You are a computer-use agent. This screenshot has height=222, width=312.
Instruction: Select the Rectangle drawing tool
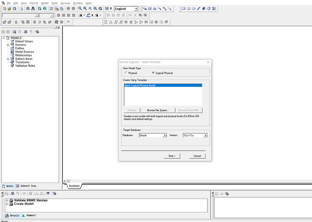[x=183, y=9]
